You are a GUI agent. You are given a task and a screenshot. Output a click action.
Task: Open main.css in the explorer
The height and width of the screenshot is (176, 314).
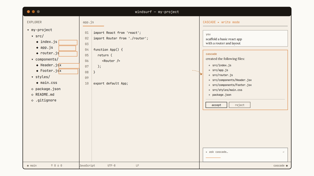click(x=49, y=83)
